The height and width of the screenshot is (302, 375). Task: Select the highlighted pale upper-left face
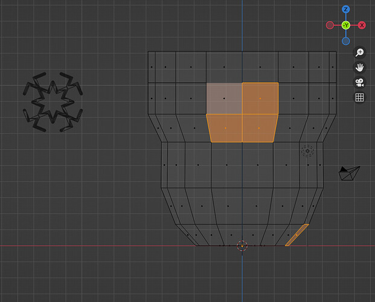pos(224,98)
